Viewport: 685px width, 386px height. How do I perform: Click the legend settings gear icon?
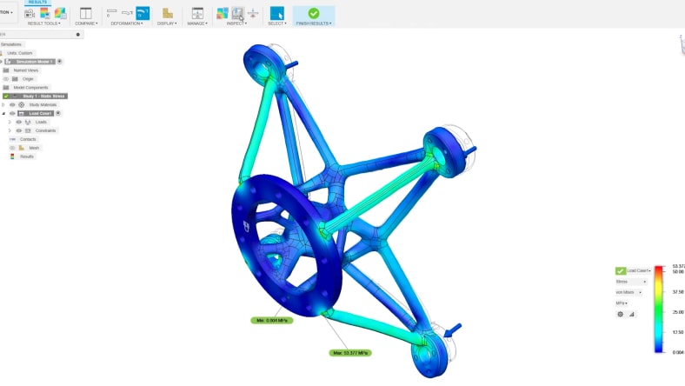point(620,314)
